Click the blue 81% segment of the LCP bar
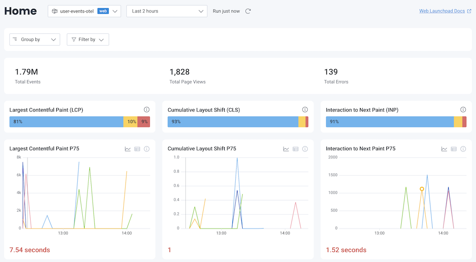The image size is (476, 262). tap(66, 122)
